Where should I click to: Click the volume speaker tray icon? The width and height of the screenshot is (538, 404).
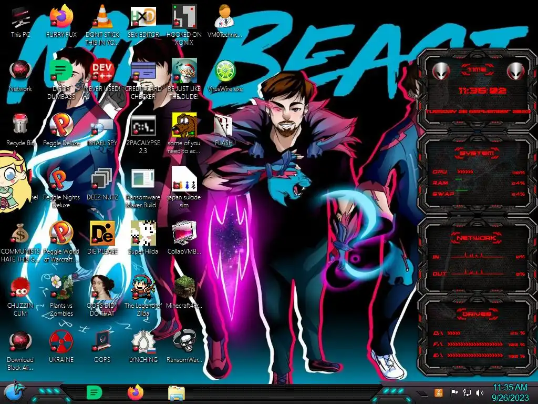480,392
